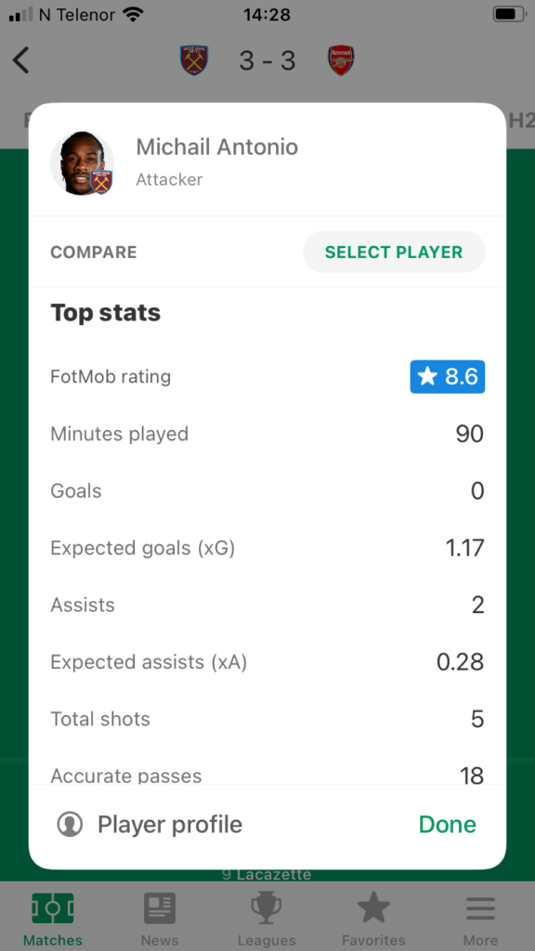Image resolution: width=535 pixels, height=951 pixels.
Task: Tap the Lacazette player label
Action: click(267, 875)
